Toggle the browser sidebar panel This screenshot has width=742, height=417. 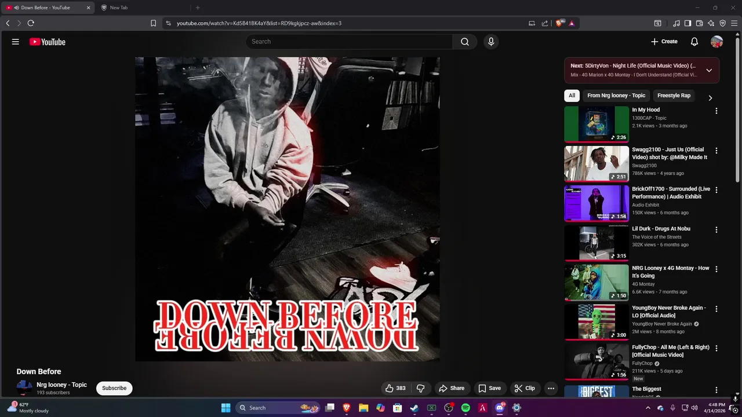click(688, 23)
